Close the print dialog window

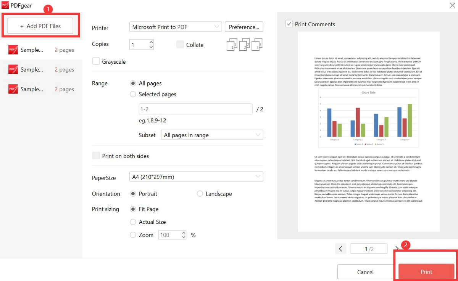point(452,5)
